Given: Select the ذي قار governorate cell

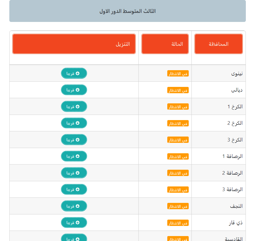Looking at the screenshot, I should point(219,222).
